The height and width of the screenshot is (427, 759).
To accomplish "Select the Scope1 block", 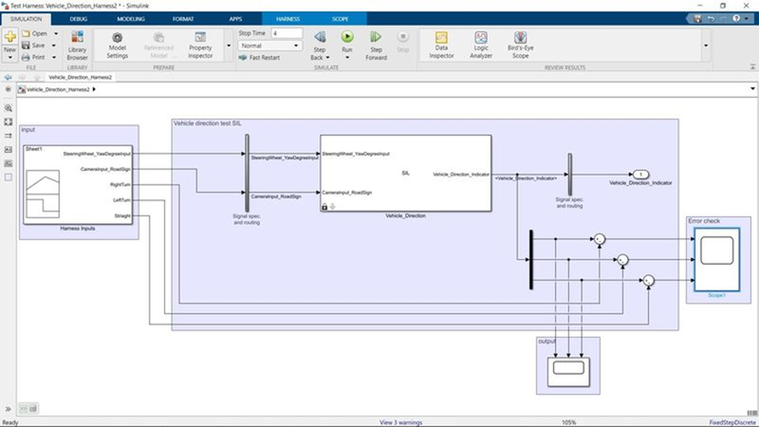I will click(x=717, y=259).
